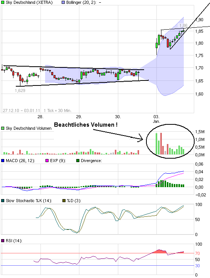Click the purple RSI (14) legend swatch

click(x=3, y=241)
